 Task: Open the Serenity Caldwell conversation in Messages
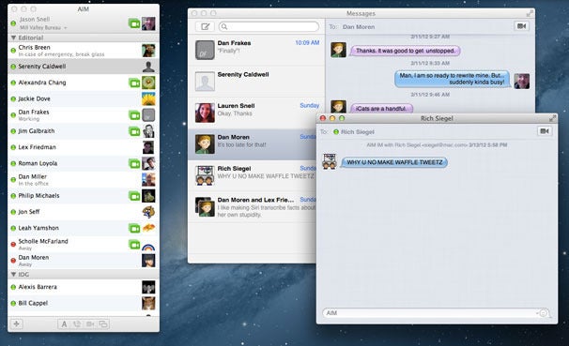256,82
